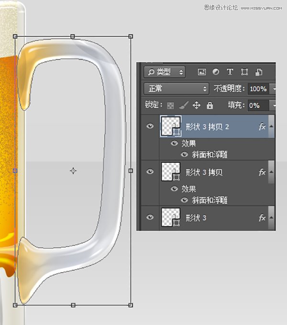Select the 形状 3 layer name

tap(196, 218)
